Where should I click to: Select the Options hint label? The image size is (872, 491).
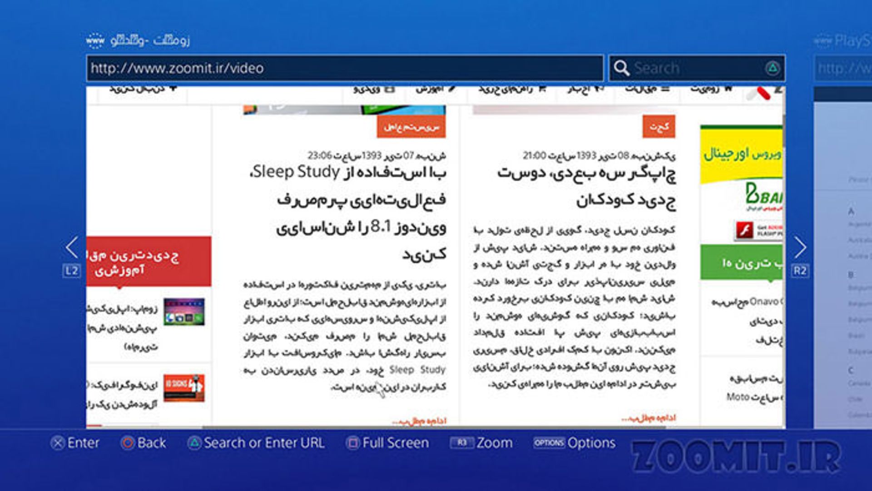coord(591,442)
